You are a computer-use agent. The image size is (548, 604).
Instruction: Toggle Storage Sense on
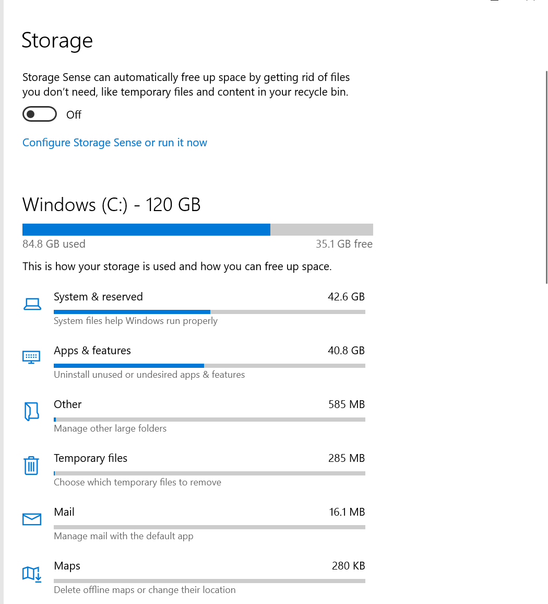40,114
